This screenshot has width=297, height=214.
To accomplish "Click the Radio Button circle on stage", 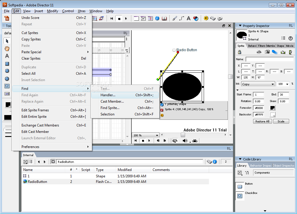I will (x=174, y=50).
